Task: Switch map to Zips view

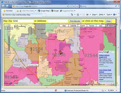Action: 101,26
